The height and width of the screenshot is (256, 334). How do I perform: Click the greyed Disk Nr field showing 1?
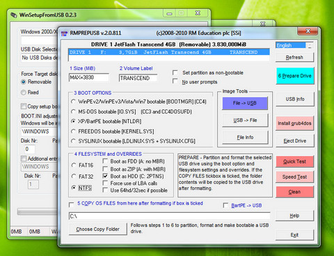(33, 184)
